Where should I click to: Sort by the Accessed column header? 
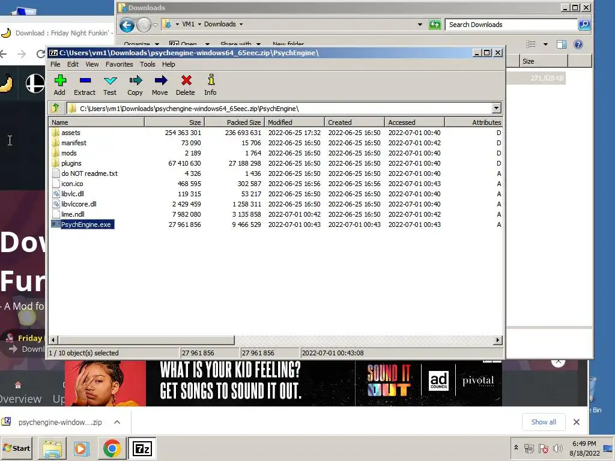tap(414, 122)
